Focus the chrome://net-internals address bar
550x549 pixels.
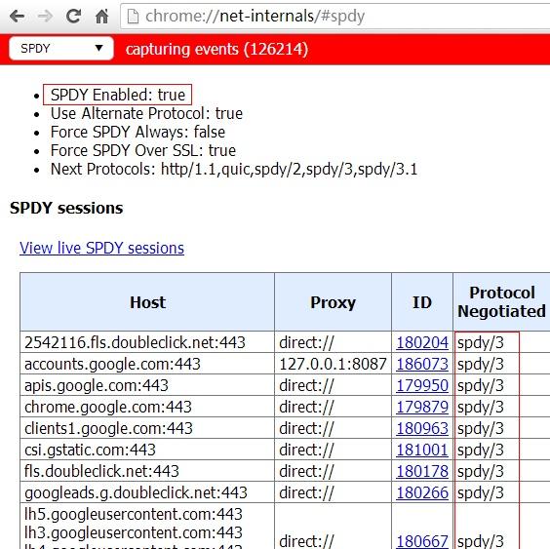335,17
